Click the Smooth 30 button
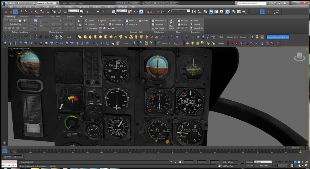This screenshot has height=169, width=310. 196,28
